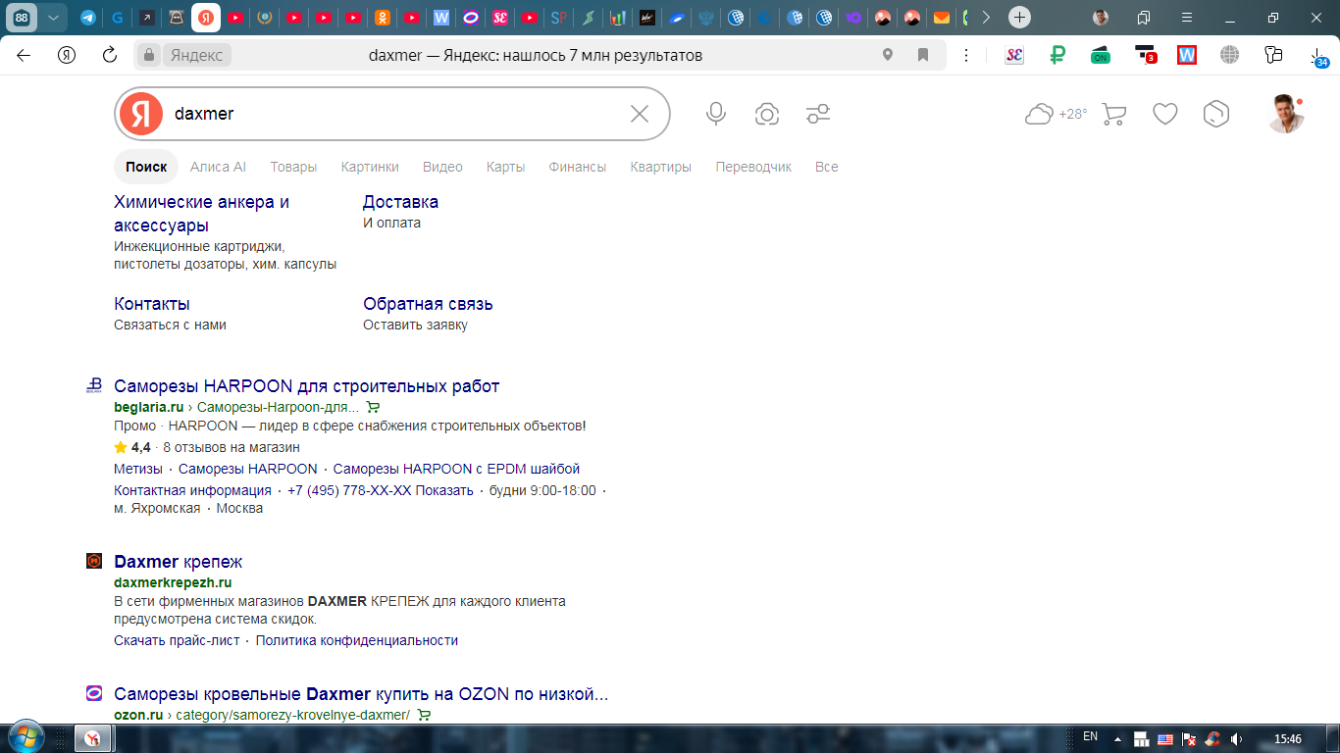Open the orange mail envelope tab

942,18
